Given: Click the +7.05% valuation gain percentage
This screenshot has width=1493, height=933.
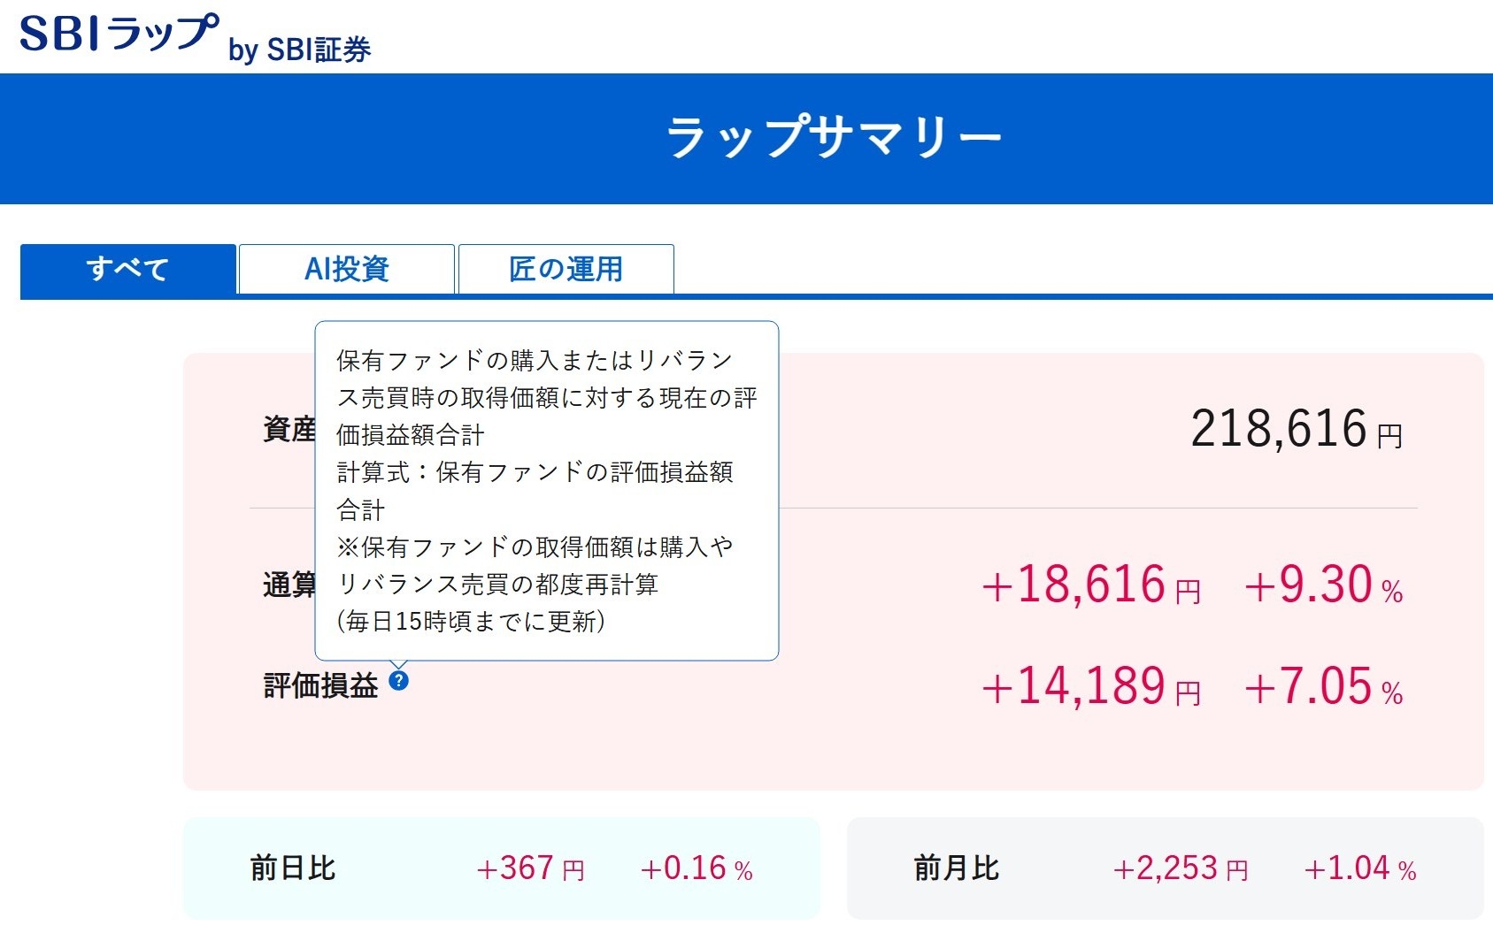Looking at the screenshot, I should tap(1323, 687).
